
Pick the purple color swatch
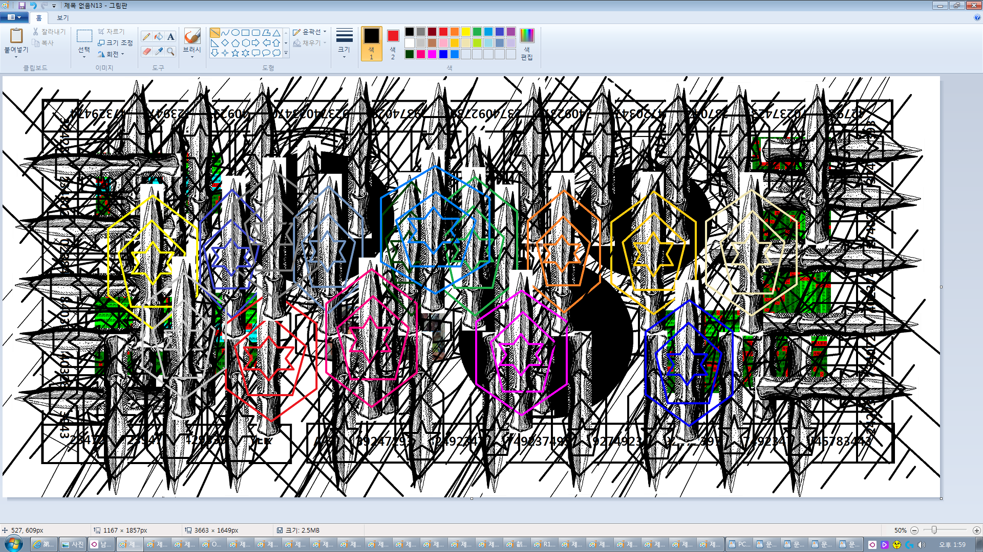pyautogui.click(x=511, y=32)
